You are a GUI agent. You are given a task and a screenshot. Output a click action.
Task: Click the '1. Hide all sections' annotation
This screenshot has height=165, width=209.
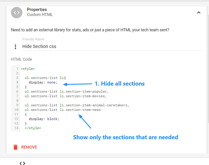[x=119, y=84]
